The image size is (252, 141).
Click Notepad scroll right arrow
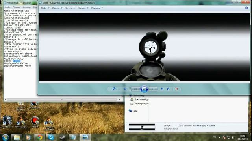[119, 99]
